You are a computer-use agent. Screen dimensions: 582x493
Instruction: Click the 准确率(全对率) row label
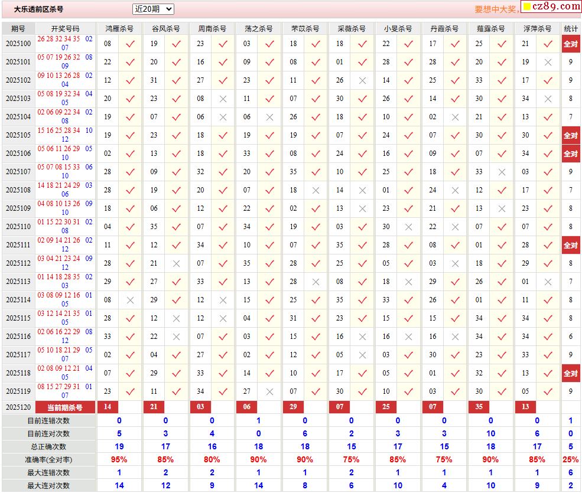point(48,459)
